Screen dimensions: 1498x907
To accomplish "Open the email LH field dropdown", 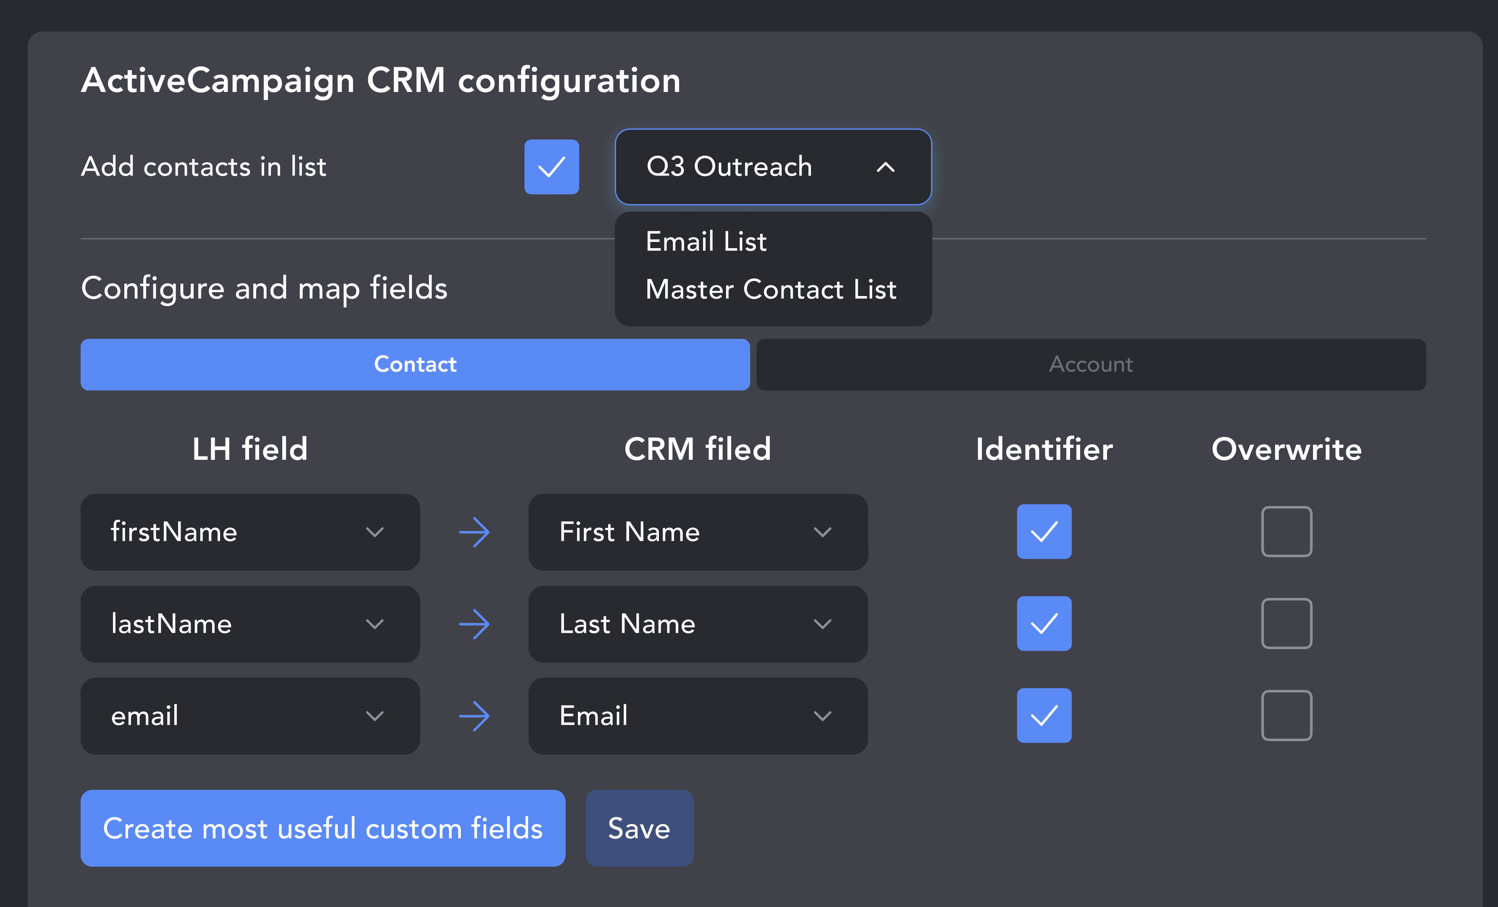I will click(x=250, y=716).
